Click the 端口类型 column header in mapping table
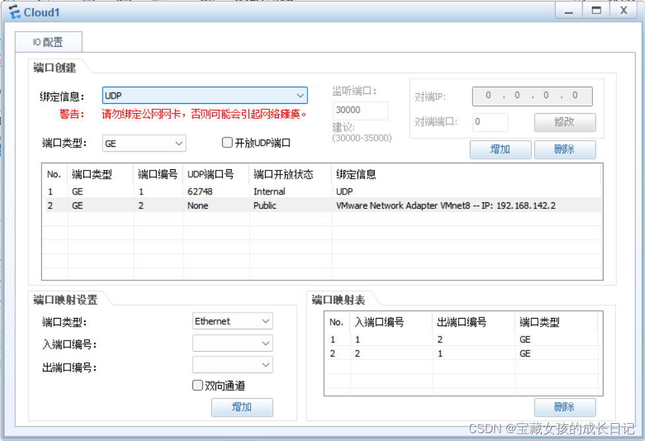The height and width of the screenshot is (441, 645). tap(556, 322)
